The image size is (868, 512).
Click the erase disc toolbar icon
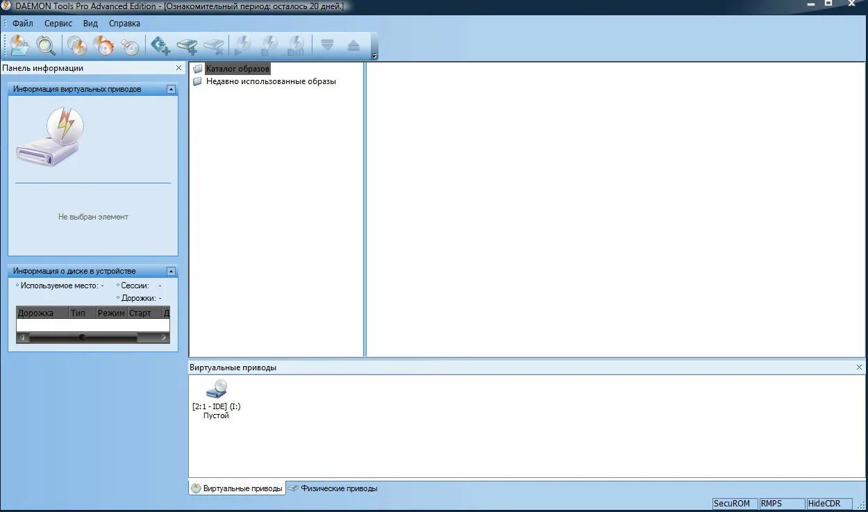(x=130, y=46)
